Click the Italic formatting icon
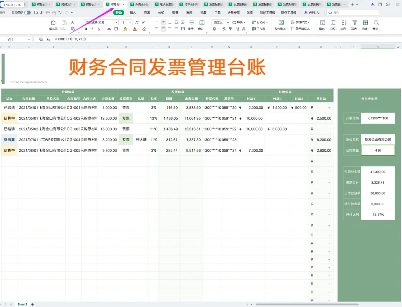This screenshot has height=307, width=402. click(x=92, y=29)
